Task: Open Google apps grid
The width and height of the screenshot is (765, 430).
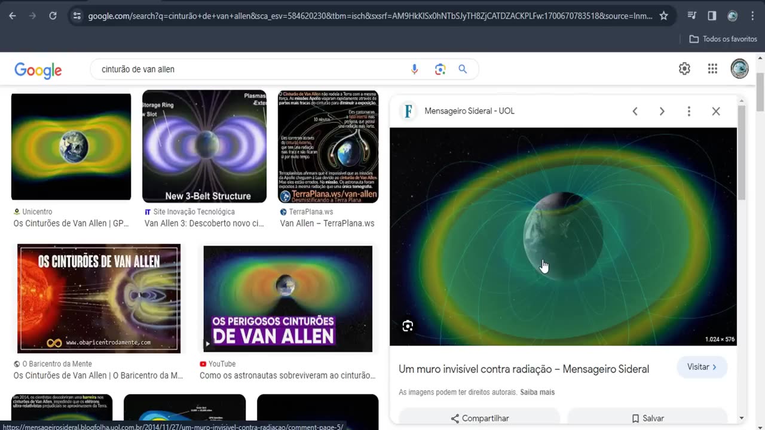Action: pyautogui.click(x=712, y=69)
